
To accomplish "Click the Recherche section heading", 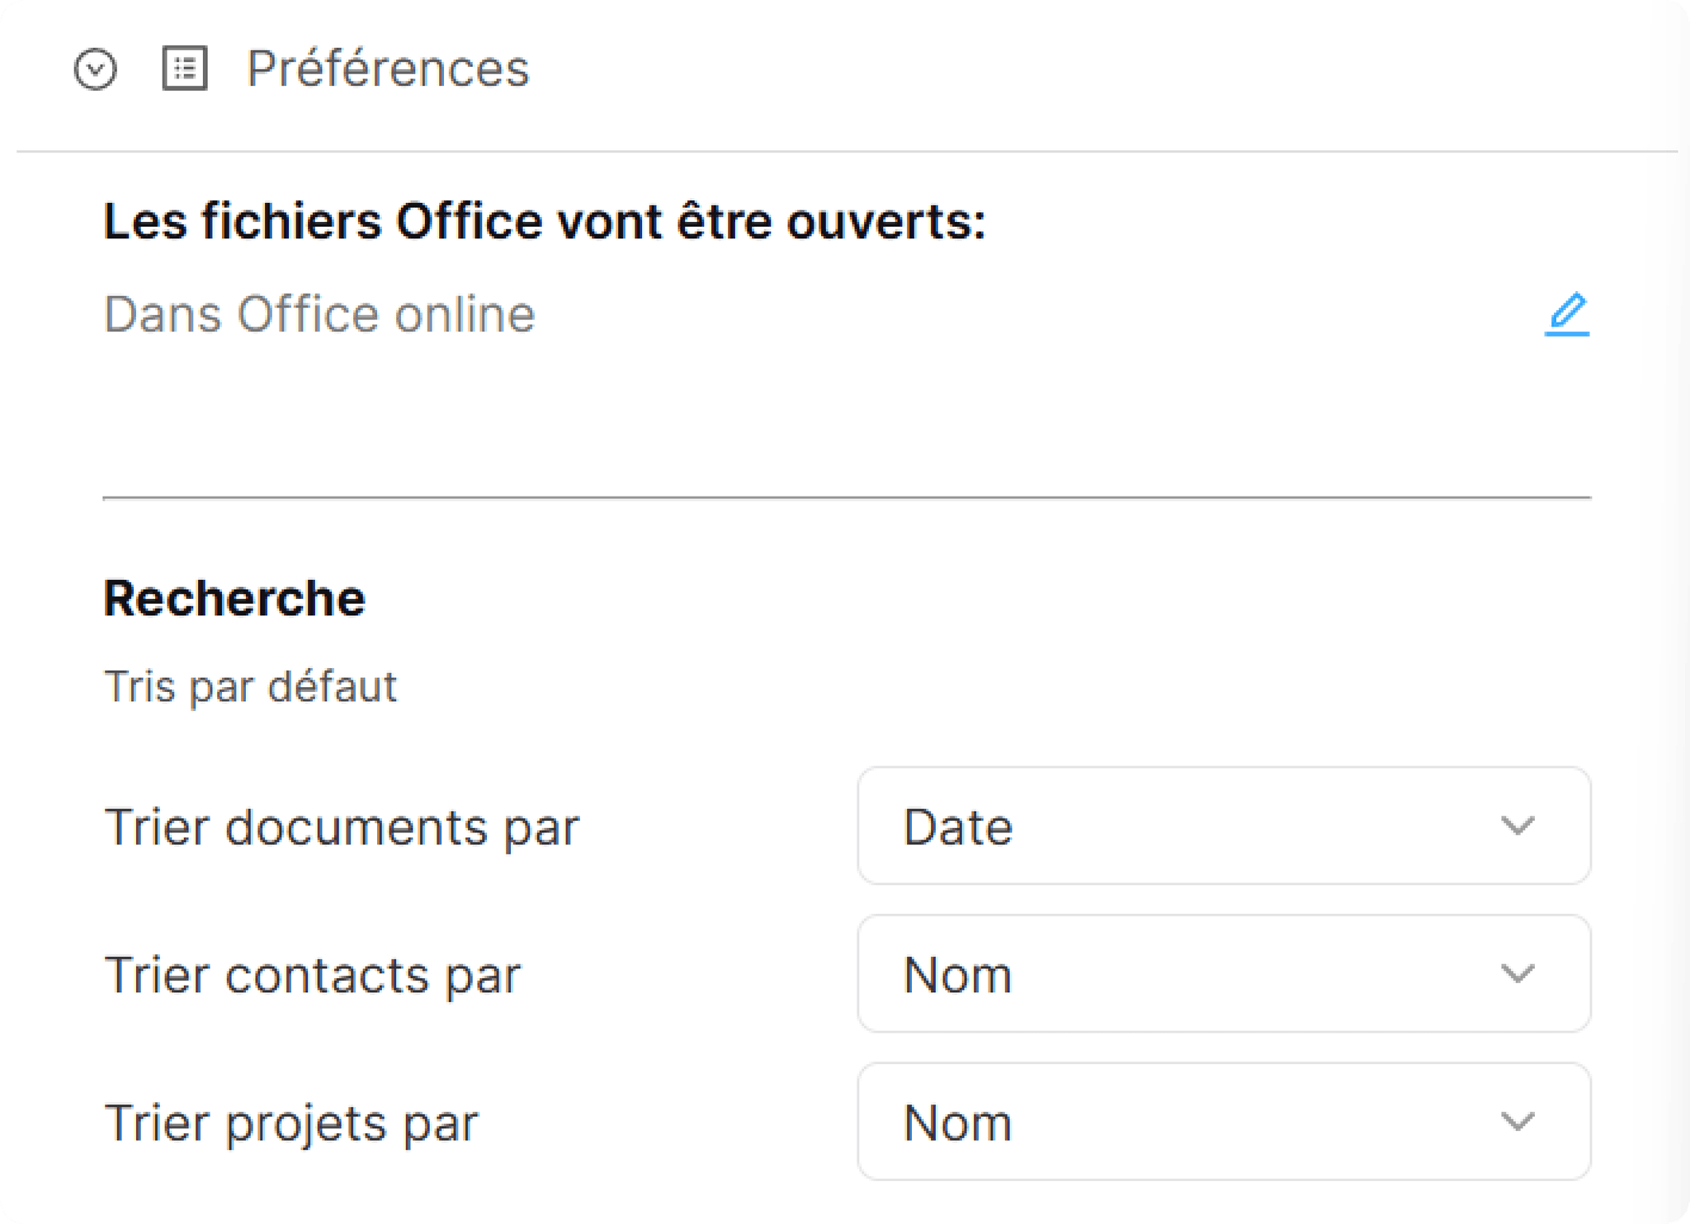I will (x=234, y=598).
